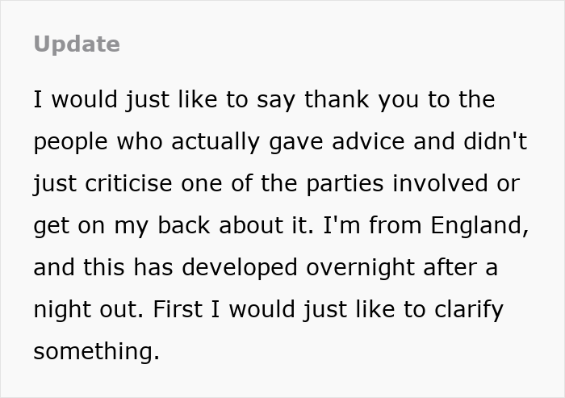The width and height of the screenshot is (565, 398).
Task: Click the final word "something."
Action: click(97, 351)
